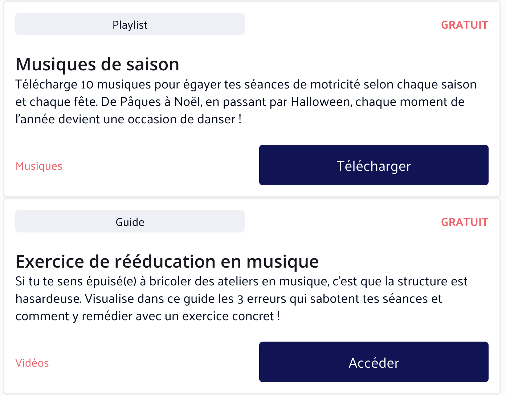Click the word Noël in the playlist description
The height and width of the screenshot is (396, 506).
pos(187,102)
